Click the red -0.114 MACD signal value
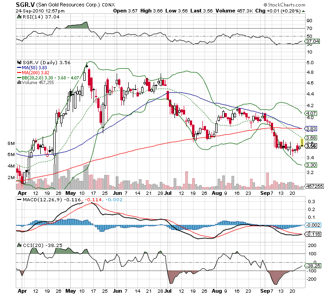The image size is (324, 295). coord(94,199)
